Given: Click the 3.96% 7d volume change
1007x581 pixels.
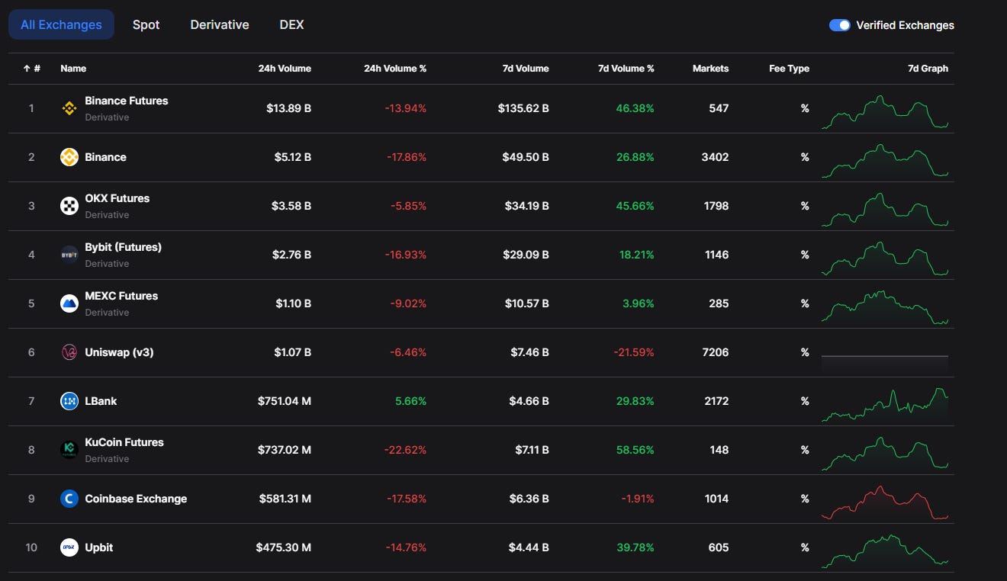Looking at the screenshot, I should 639,303.
